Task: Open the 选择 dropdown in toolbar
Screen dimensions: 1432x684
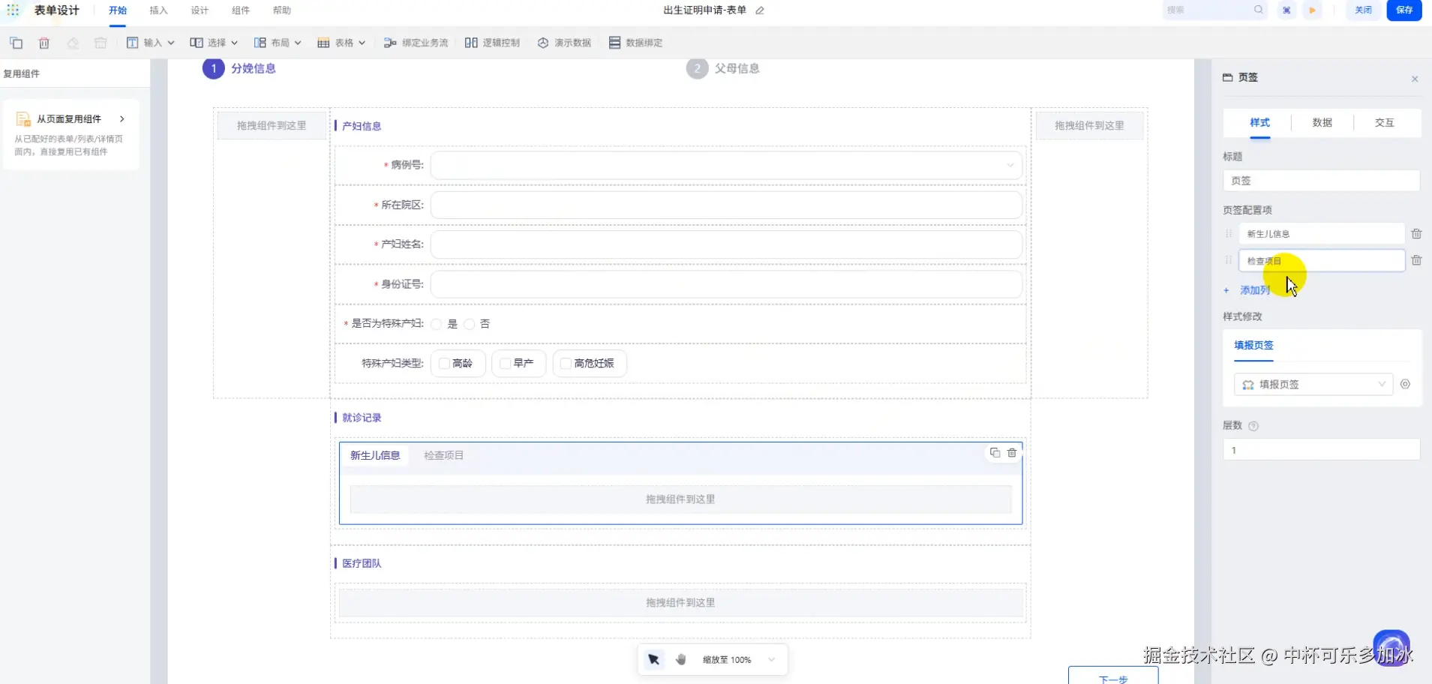Action: 214,43
